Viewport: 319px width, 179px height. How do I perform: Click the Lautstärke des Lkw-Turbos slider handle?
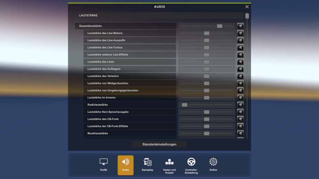point(207,48)
